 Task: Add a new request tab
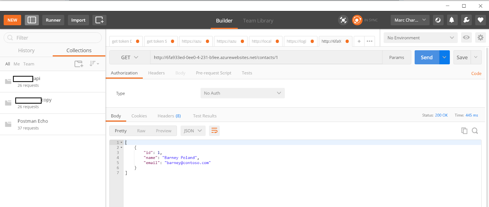359,41
